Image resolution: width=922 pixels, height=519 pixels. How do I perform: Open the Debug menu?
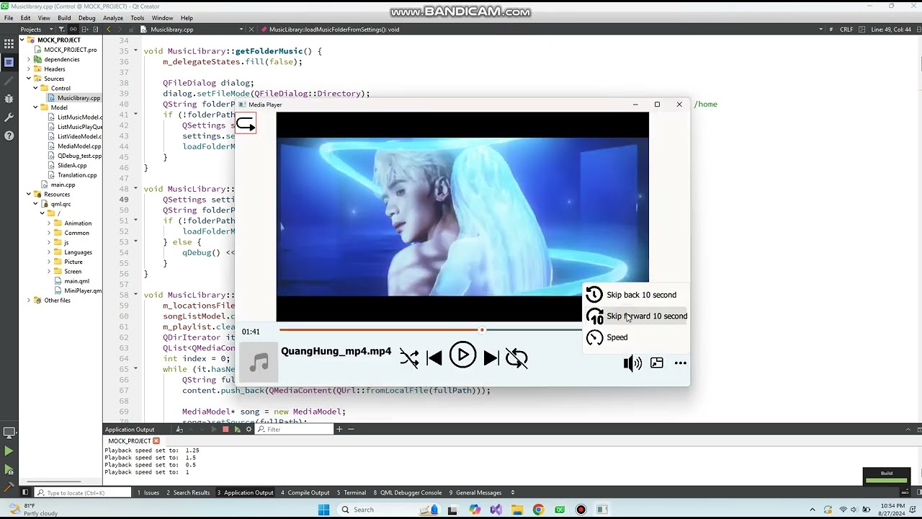coord(86,18)
